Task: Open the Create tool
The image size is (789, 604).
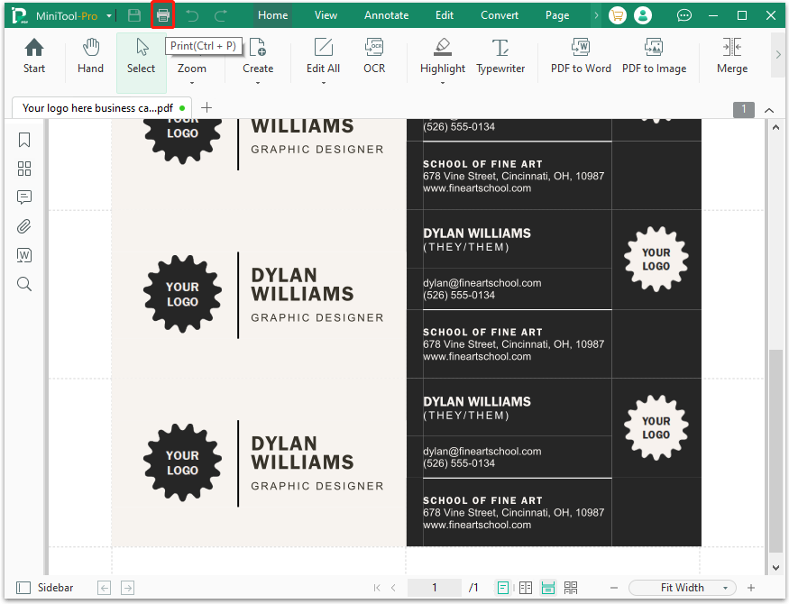Action: (258, 56)
